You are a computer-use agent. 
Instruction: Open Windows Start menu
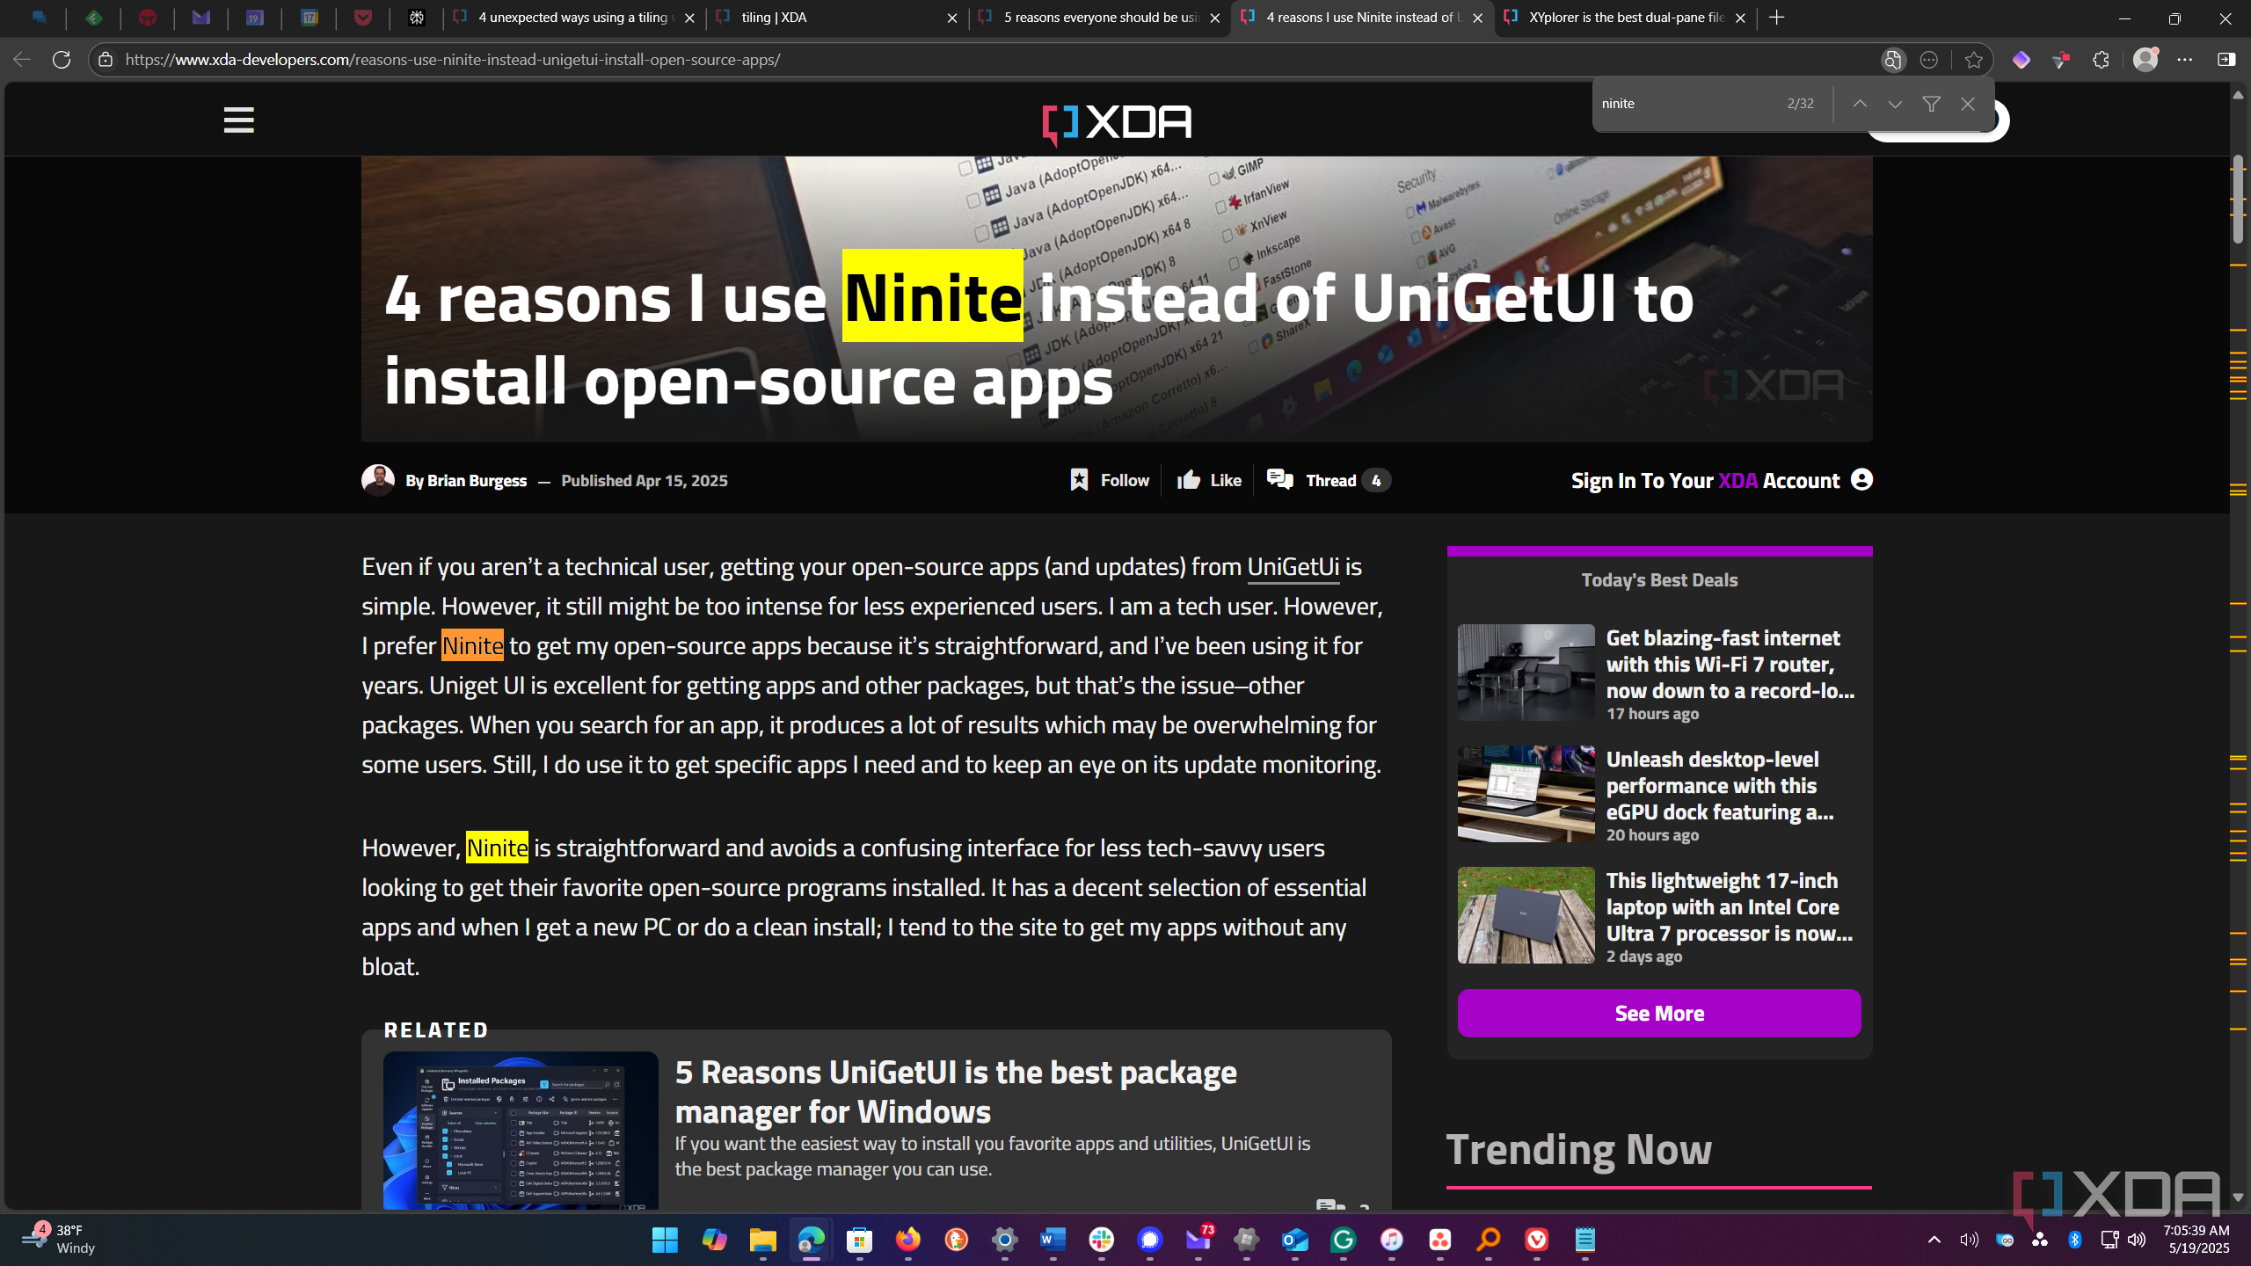[665, 1240]
